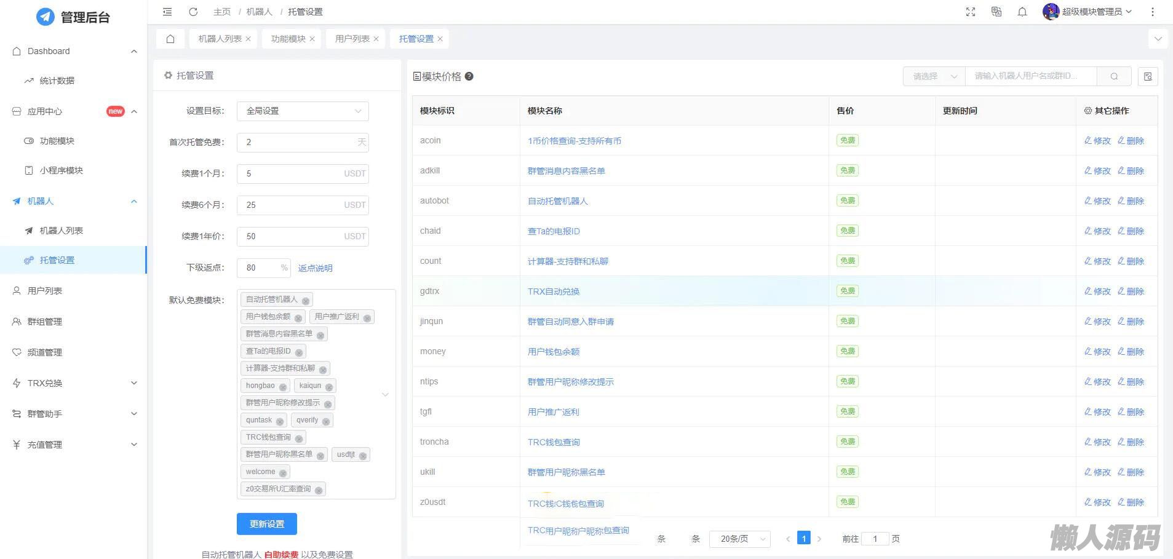Remove the 自动托管机器人 tag from free modules

306,301
